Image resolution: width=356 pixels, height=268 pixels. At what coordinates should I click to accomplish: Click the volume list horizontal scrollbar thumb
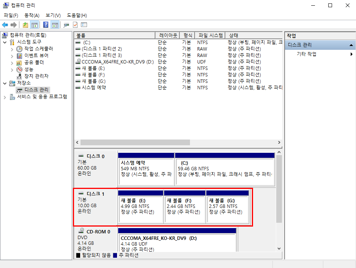pos(135,143)
